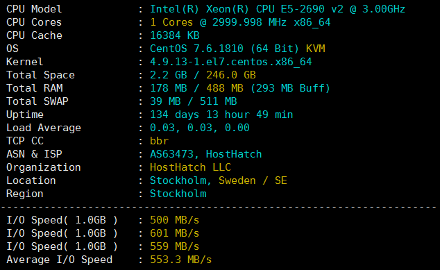
Task: Click the 246.0 GB total space value
Action: (230, 75)
